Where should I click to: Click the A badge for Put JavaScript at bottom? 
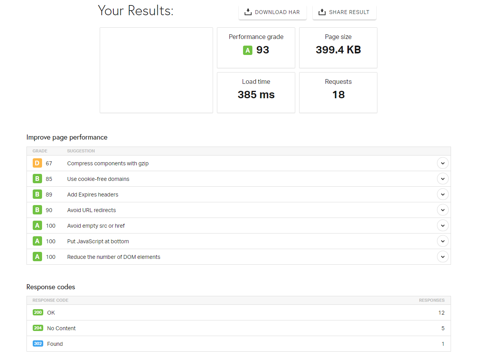pyautogui.click(x=37, y=241)
